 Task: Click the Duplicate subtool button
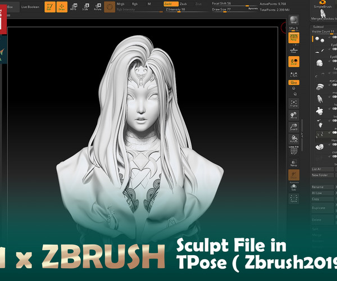322,208
